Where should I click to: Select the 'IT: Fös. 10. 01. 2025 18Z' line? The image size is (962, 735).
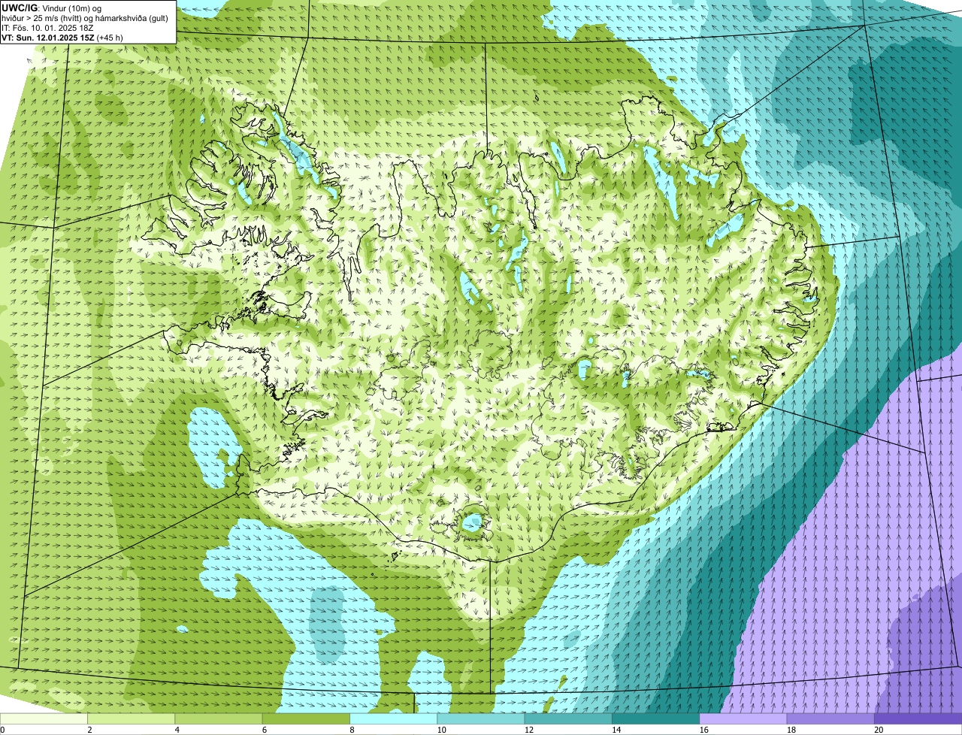47,28
